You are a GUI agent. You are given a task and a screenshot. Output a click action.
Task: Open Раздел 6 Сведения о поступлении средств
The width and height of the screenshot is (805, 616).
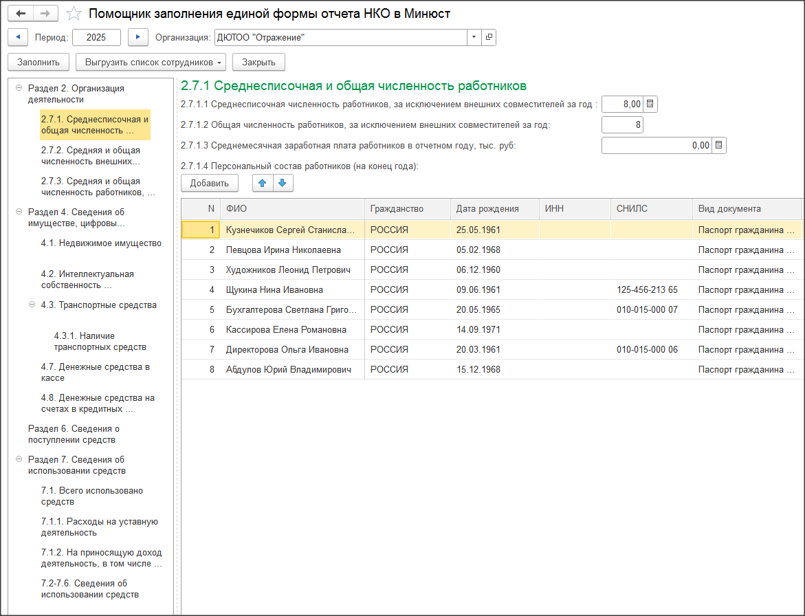point(73,434)
